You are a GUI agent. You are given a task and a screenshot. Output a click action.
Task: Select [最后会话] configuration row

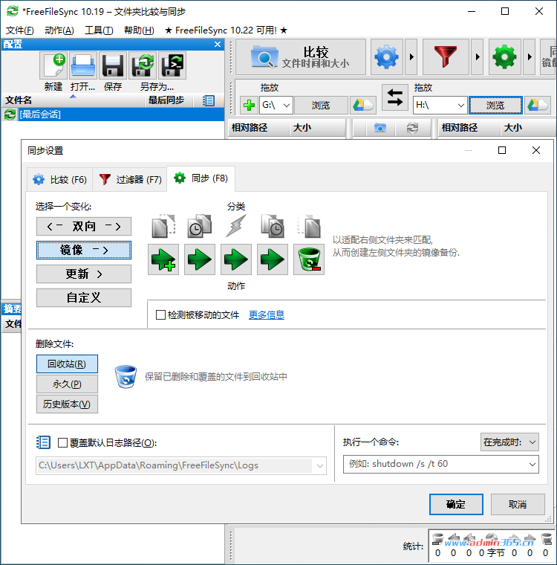[113, 114]
